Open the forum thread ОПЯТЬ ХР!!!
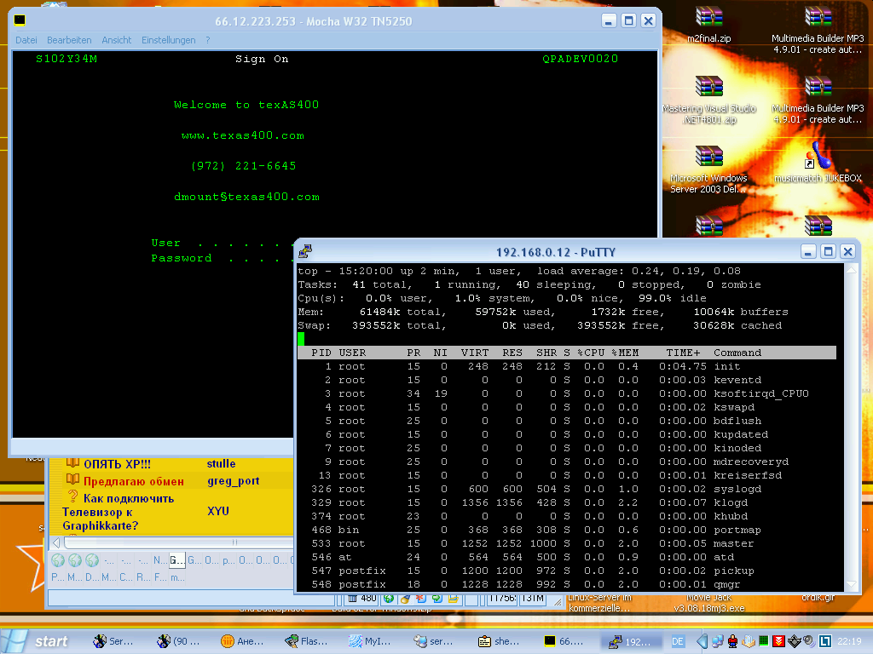The width and height of the screenshot is (873, 654). pyautogui.click(x=117, y=464)
